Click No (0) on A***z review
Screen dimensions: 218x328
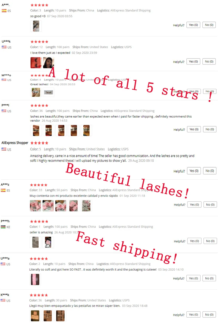coord(210,204)
